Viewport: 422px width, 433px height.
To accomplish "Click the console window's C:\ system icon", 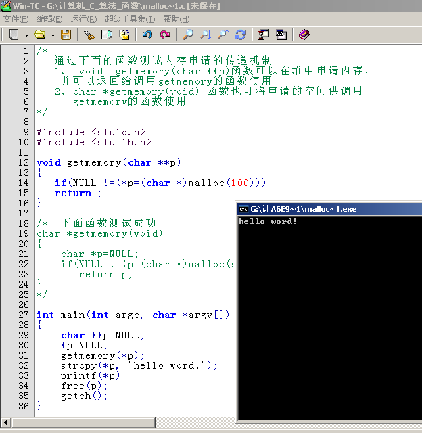I will pyautogui.click(x=243, y=209).
